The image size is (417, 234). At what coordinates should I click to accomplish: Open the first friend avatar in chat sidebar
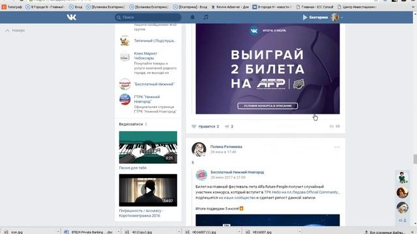pyautogui.click(x=403, y=177)
